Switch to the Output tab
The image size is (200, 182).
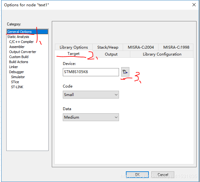click(111, 54)
